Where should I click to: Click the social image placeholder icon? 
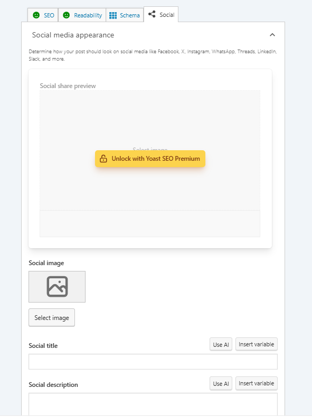coord(57,287)
